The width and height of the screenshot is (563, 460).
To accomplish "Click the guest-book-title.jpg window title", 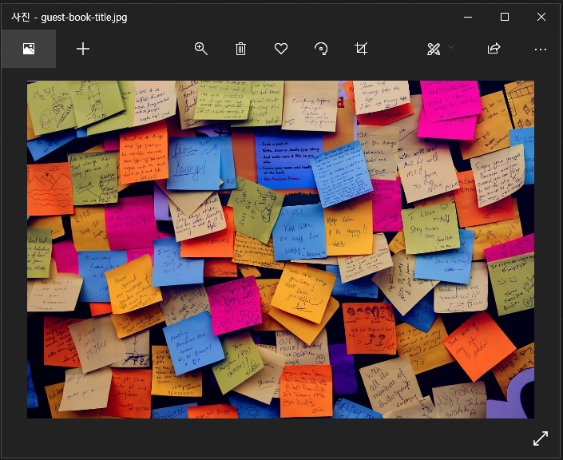I will (69, 18).
